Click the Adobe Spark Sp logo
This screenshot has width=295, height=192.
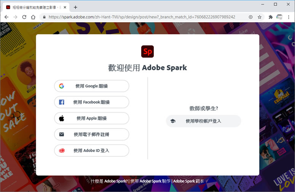[x=148, y=51]
